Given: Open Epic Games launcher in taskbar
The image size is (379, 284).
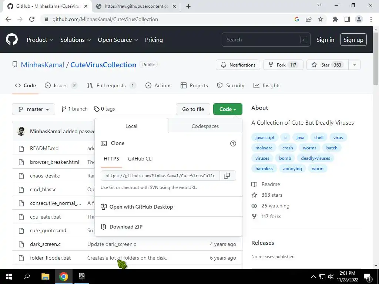Looking at the screenshot, I should [x=82, y=277].
